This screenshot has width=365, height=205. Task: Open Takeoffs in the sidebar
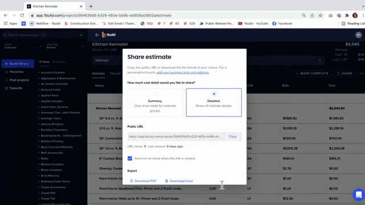[14, 88]
